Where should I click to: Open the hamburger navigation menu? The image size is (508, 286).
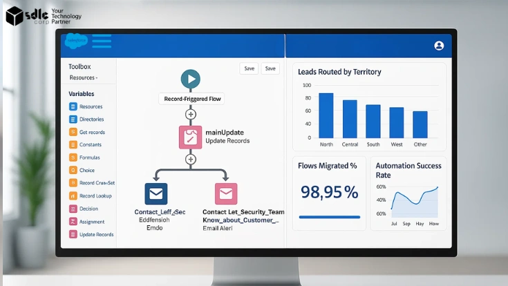(102, 43)
